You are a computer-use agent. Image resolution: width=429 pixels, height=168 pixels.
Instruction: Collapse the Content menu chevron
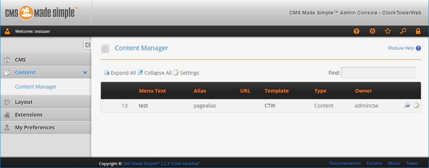coord(85,73)
